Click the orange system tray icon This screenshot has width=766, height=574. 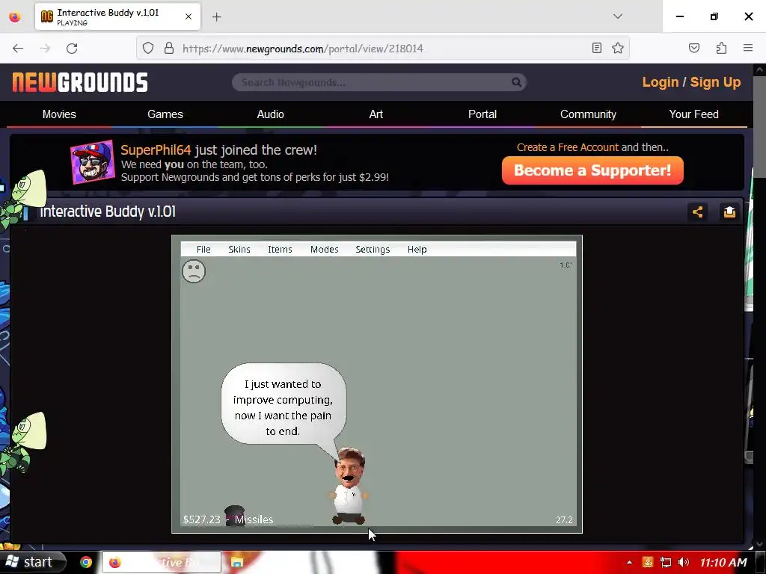(x=647, y=562)
